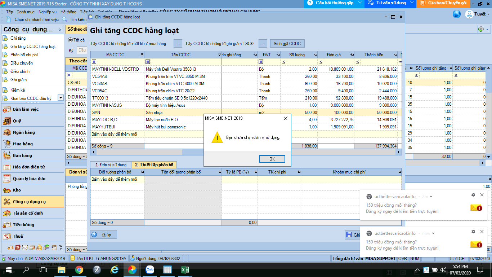
Task: Pin the Tên CCDC column header
Action: coord(219,54)
